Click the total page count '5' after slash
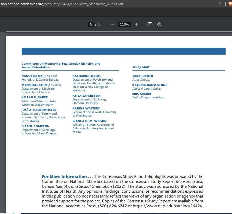The width and height of the screenshot is (232, 214). tap(100, 24)
